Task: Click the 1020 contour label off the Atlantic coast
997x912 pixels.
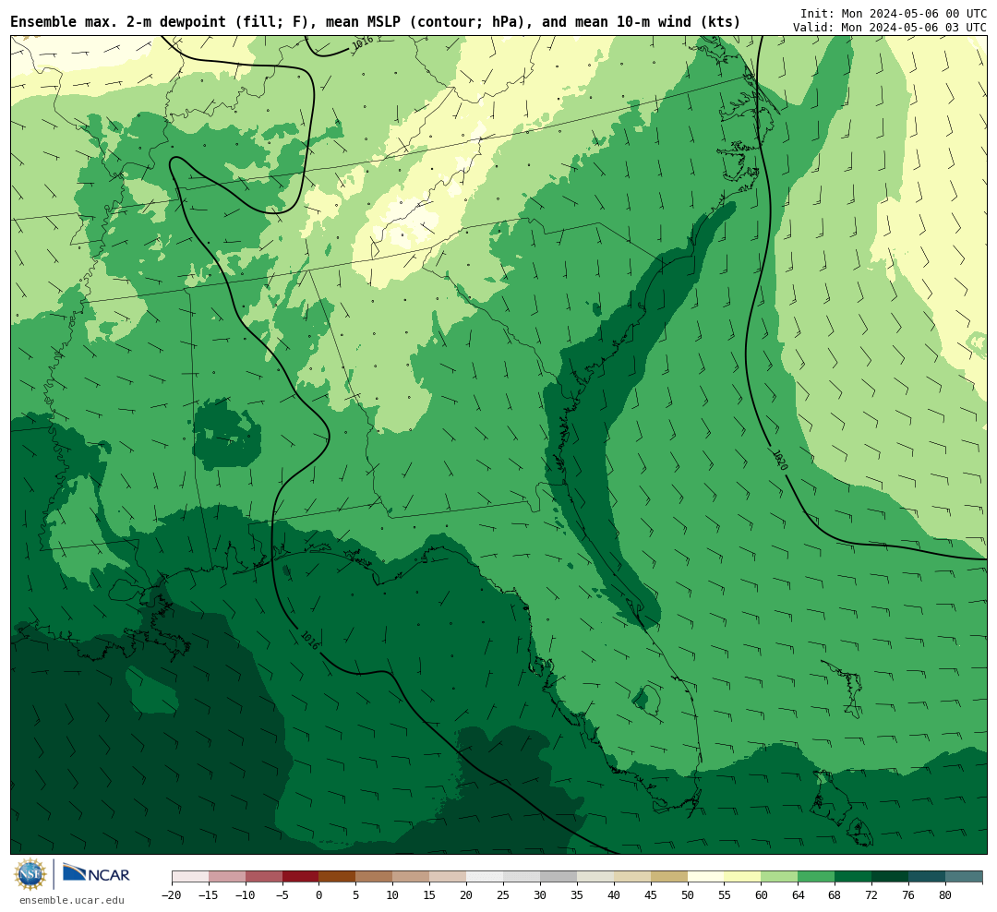Action: tap(780, 460)
